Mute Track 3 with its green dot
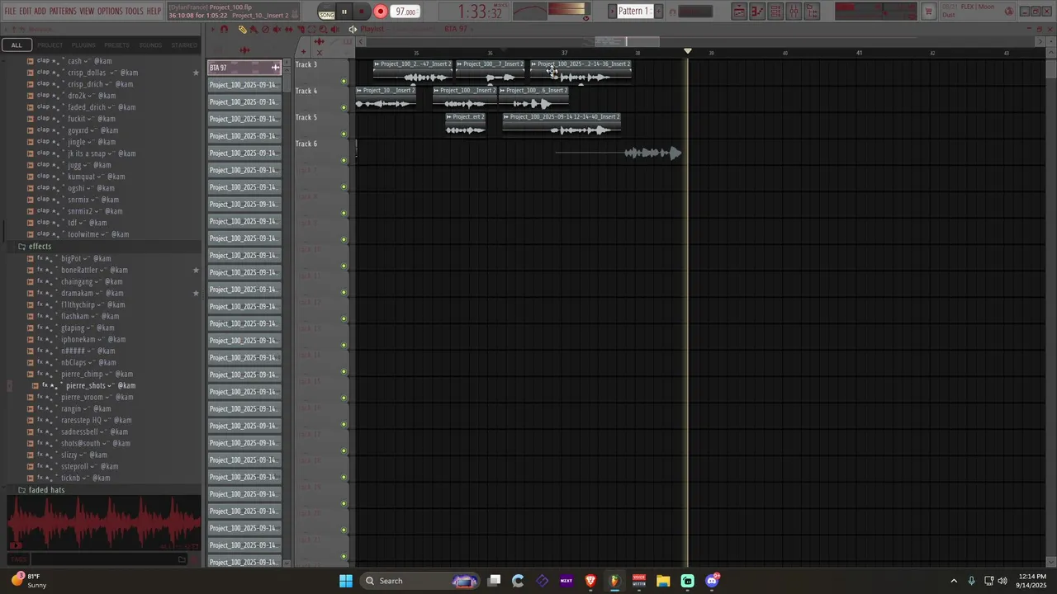 point(344,81)
